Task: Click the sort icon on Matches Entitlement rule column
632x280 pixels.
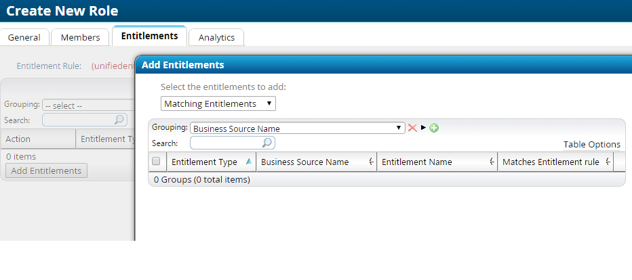Action: pos(608,162)
